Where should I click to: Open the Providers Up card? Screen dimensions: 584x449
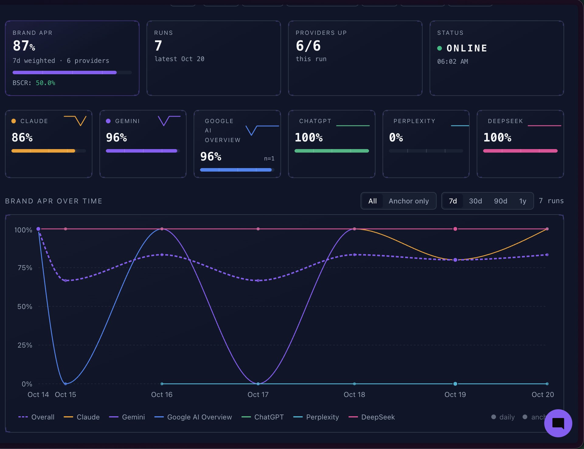(x=355, y=58)
